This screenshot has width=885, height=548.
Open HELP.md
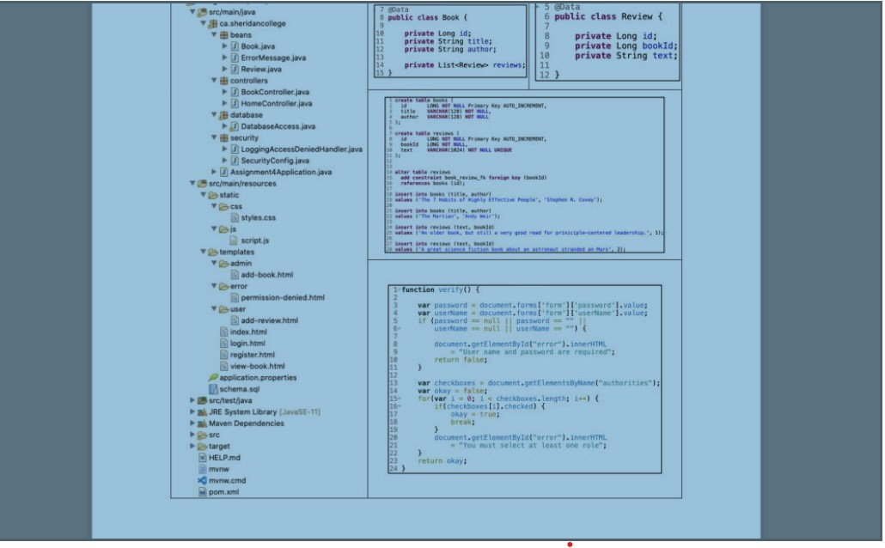[x=223, y=458]
